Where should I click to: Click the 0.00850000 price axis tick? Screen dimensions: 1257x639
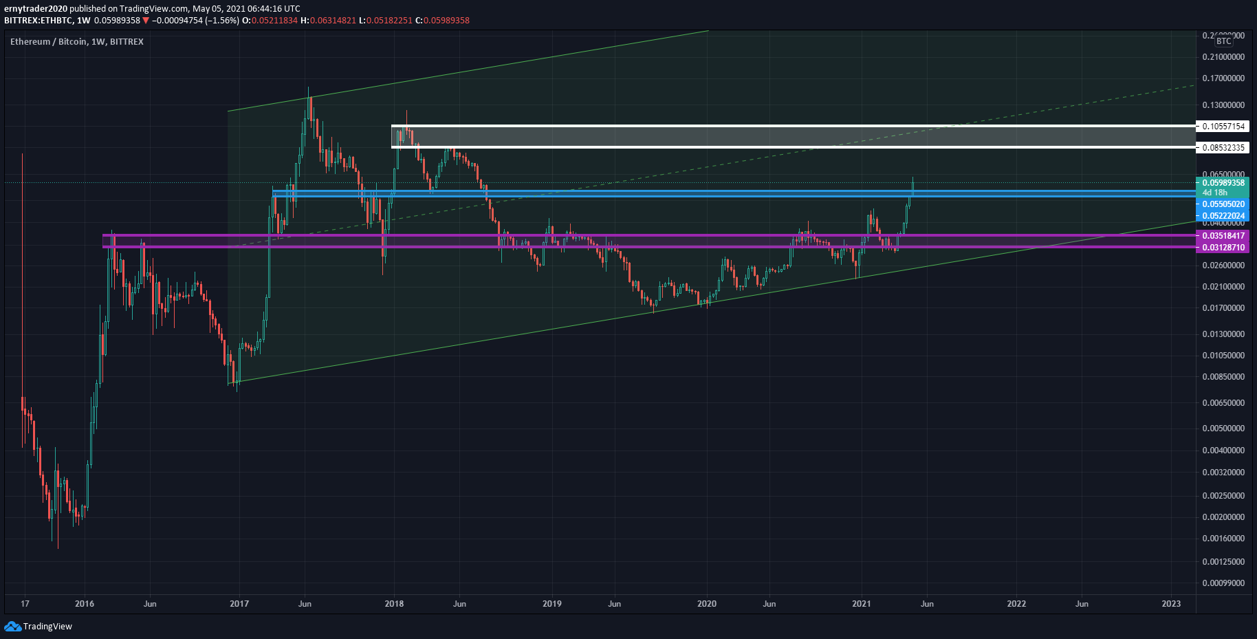[1223, 377]
